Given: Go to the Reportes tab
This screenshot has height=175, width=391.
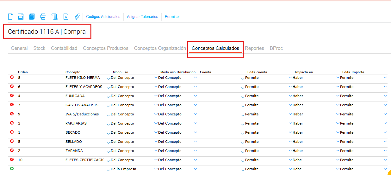Looking at the screenshot, I should pos(254,48).
